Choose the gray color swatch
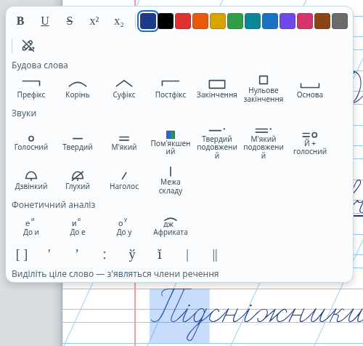The width and height of the screenshot is (363, 346). [x=340, y=21]
